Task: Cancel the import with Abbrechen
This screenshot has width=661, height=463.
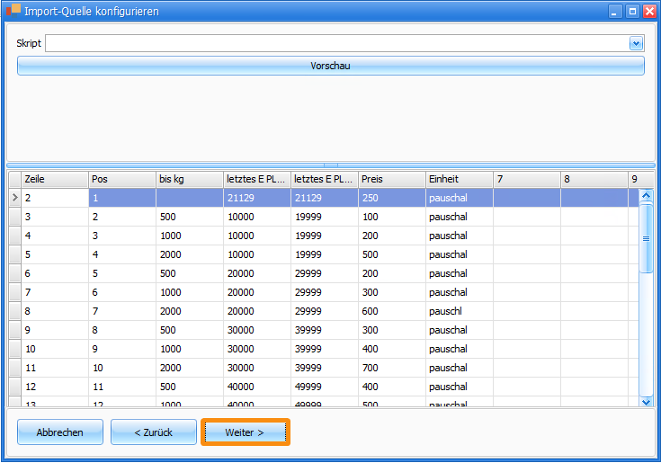Action: (x=60, y=432)
